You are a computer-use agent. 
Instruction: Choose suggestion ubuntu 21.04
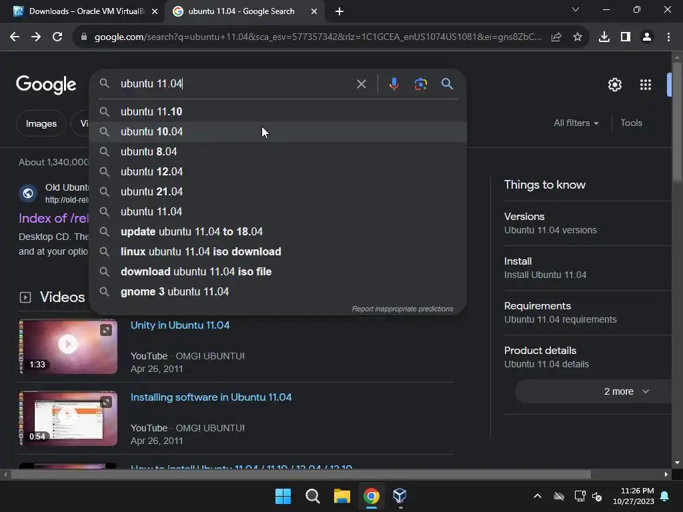point(278,192)
